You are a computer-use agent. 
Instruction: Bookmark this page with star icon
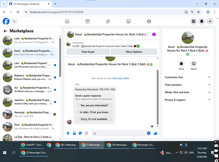tap(198, 12)
